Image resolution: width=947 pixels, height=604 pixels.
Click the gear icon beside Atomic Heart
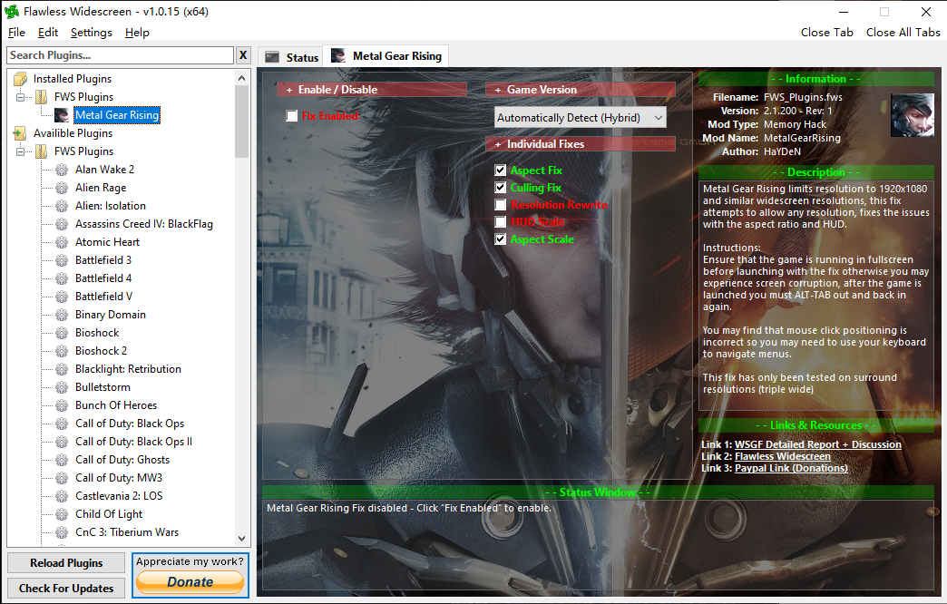coord(62,242)
